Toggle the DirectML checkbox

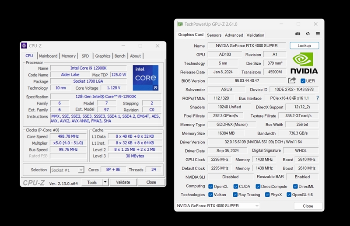point(295,186)
